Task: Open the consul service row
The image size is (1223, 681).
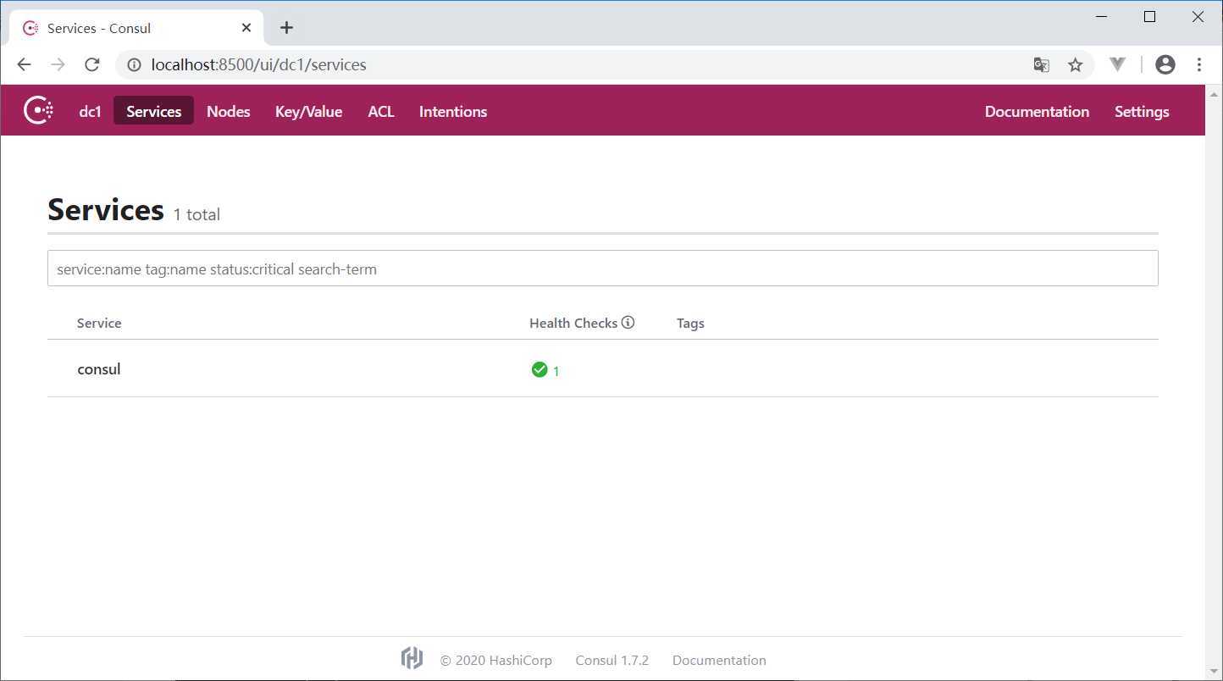Action: click(602, 369)
